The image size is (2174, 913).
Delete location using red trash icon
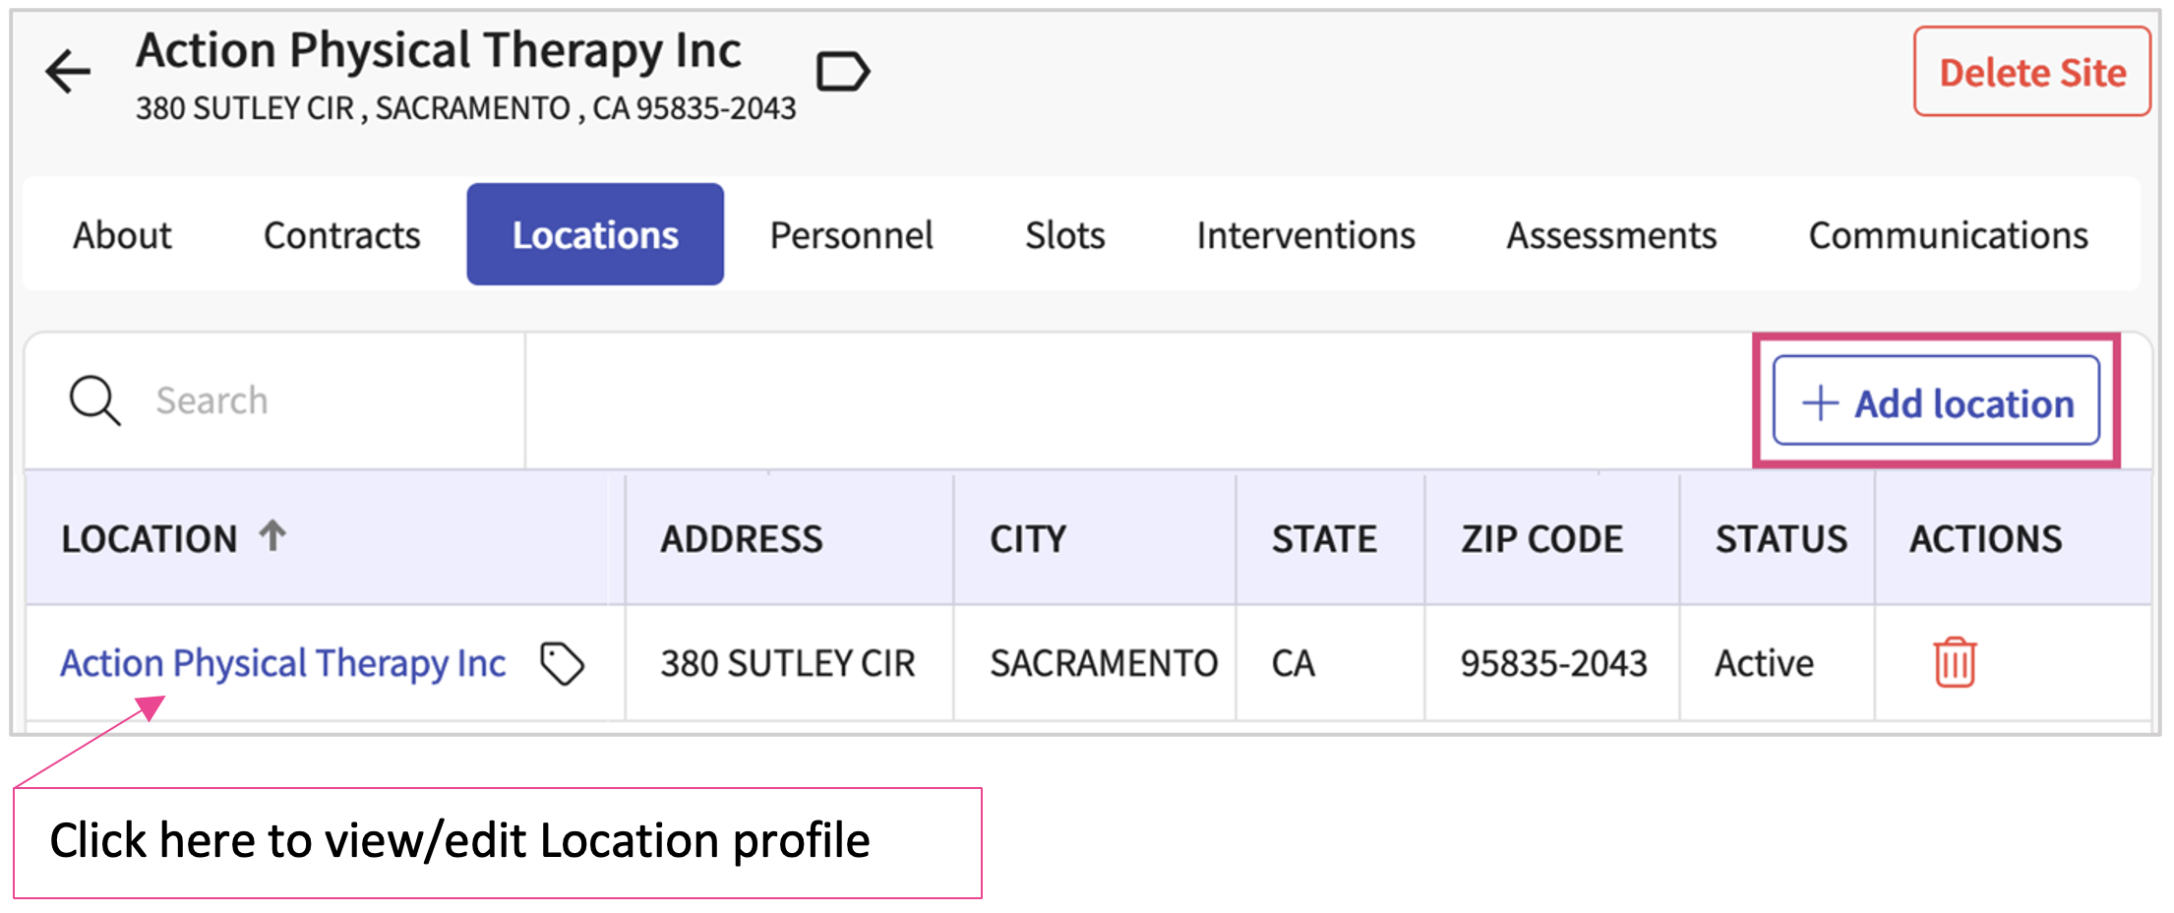1954,662
